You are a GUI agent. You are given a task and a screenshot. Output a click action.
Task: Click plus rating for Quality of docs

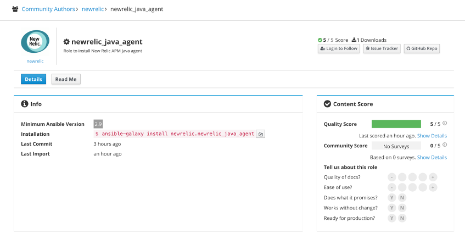coord(433,177)
